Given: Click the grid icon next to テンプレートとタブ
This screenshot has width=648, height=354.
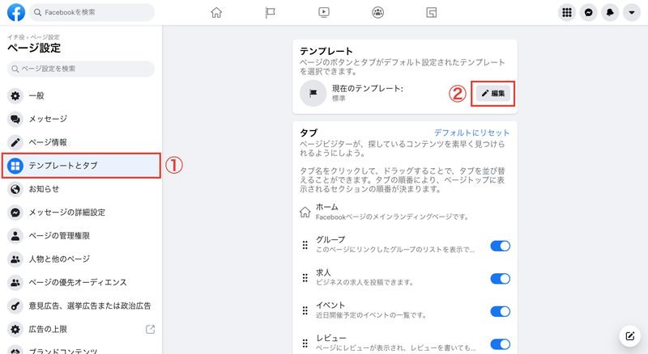Looking at the screenshot, I should [x=15, y=166].
